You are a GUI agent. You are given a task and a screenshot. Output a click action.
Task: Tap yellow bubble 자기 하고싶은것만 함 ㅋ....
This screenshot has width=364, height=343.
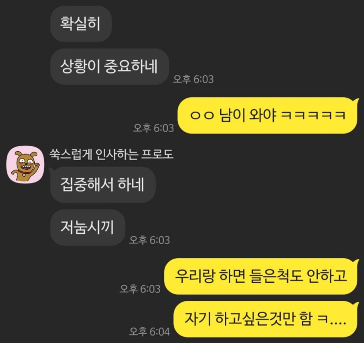pos(266,319)
